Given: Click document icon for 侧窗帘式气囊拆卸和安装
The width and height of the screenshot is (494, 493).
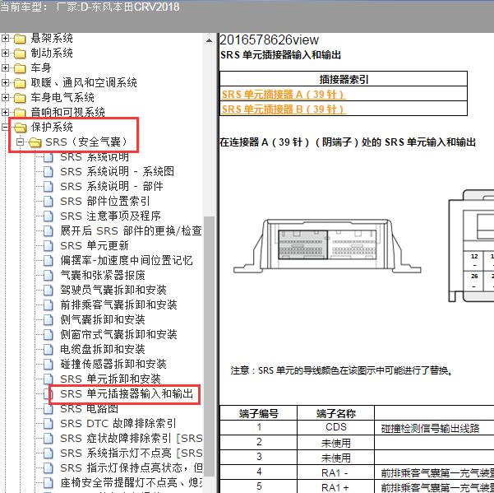Looking at the screenshot, I should [48, 335].
